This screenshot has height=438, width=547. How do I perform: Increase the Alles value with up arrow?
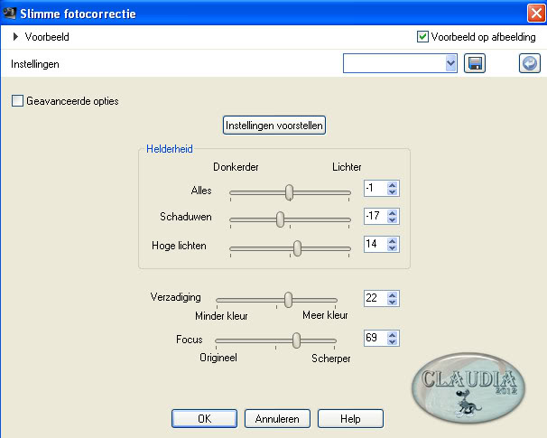[392, 185]
